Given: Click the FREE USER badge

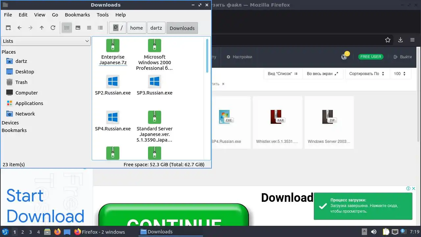Looking at the screenshot, I should (371, 57).
